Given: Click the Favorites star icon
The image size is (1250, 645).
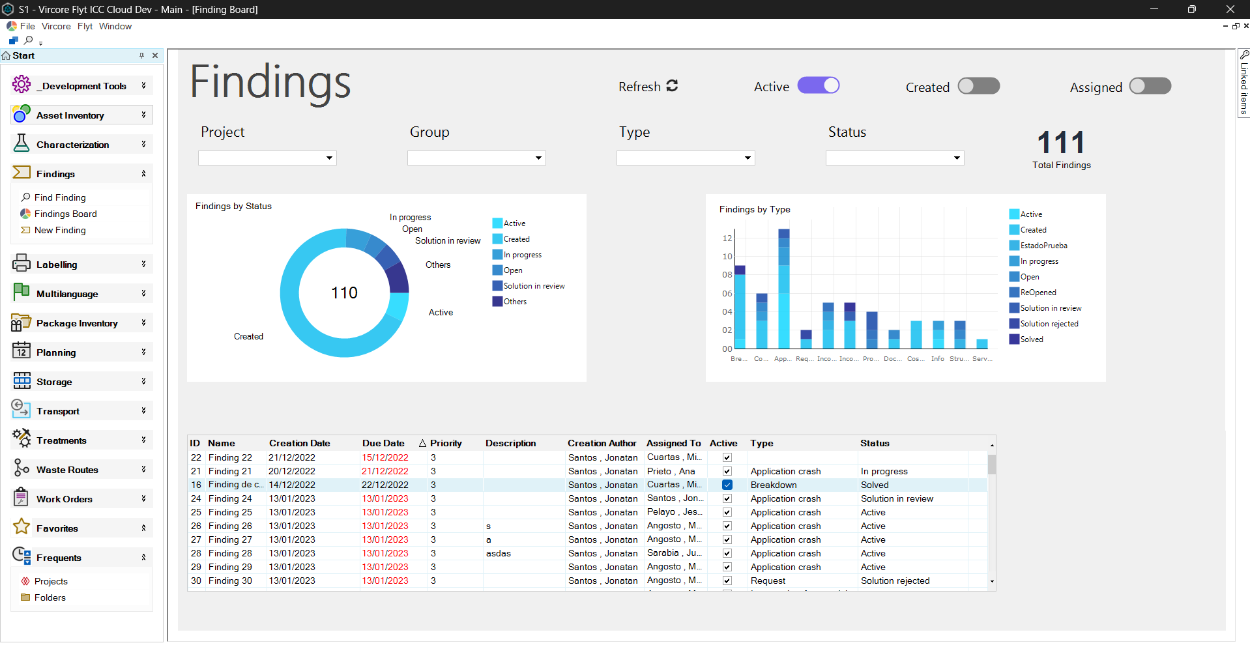Looking at the screenshot, I should click(x=22, y=527).
